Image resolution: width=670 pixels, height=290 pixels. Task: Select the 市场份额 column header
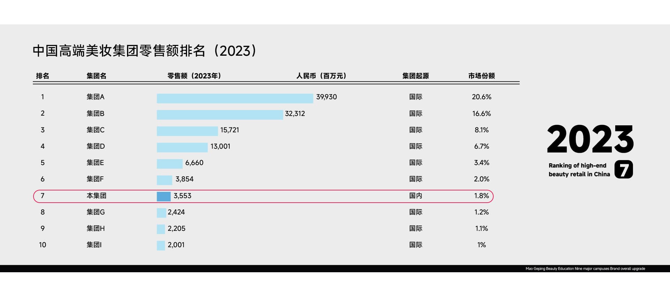pyautogui.click(x=481, y=76)
